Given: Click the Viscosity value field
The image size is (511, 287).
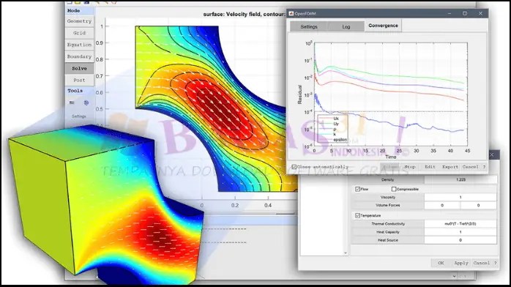Looking at the screenshot, I should click(460, 197).
